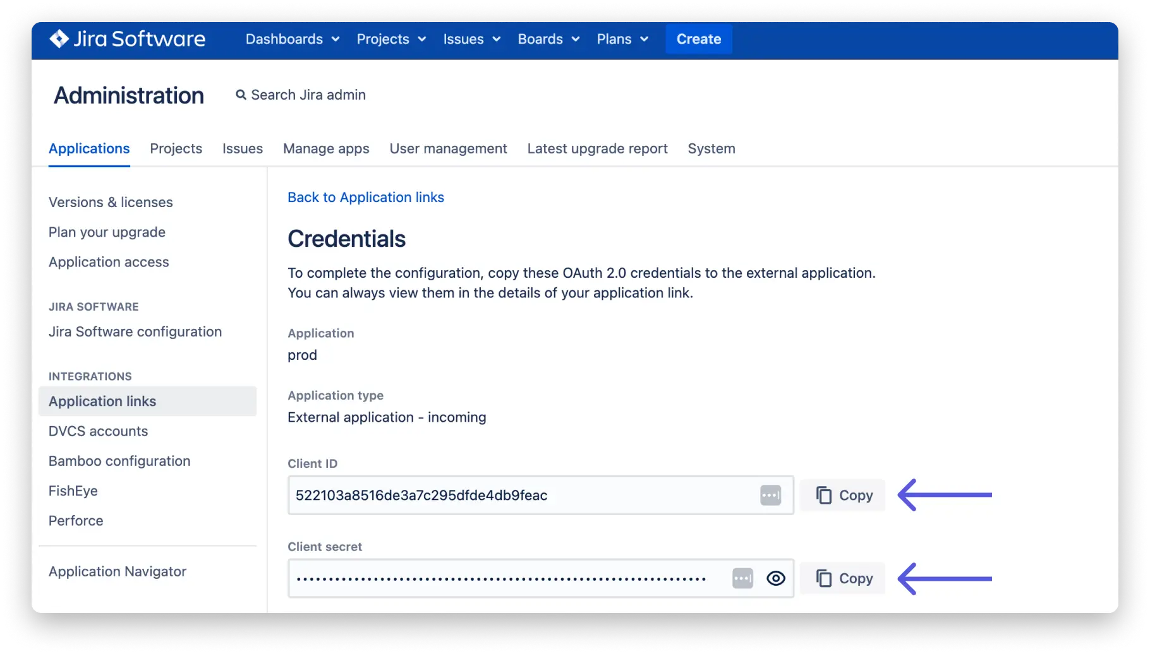This screenshot has width=1150, height=654.
Task: Go to Application access in the sidebar
Action: pos(109,262)
